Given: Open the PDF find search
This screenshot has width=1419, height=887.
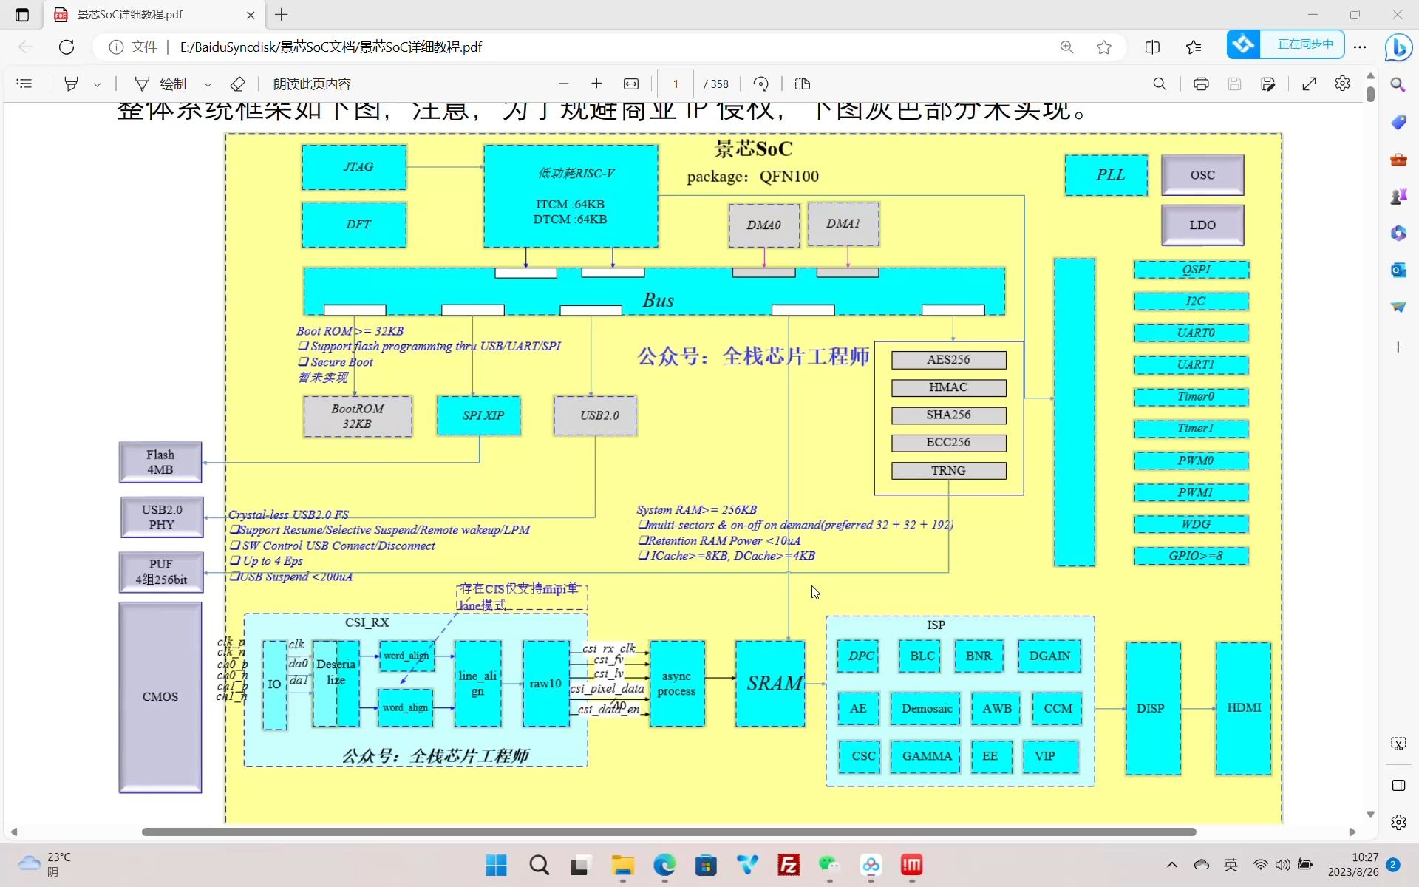Looking at the screenshot, I should 1160,84.
